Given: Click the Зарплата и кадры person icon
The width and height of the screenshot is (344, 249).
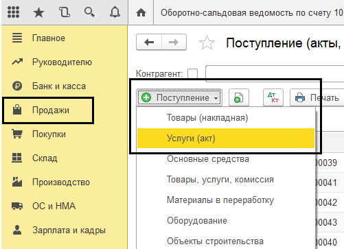Looking at the screenshot, I should 17,230.
